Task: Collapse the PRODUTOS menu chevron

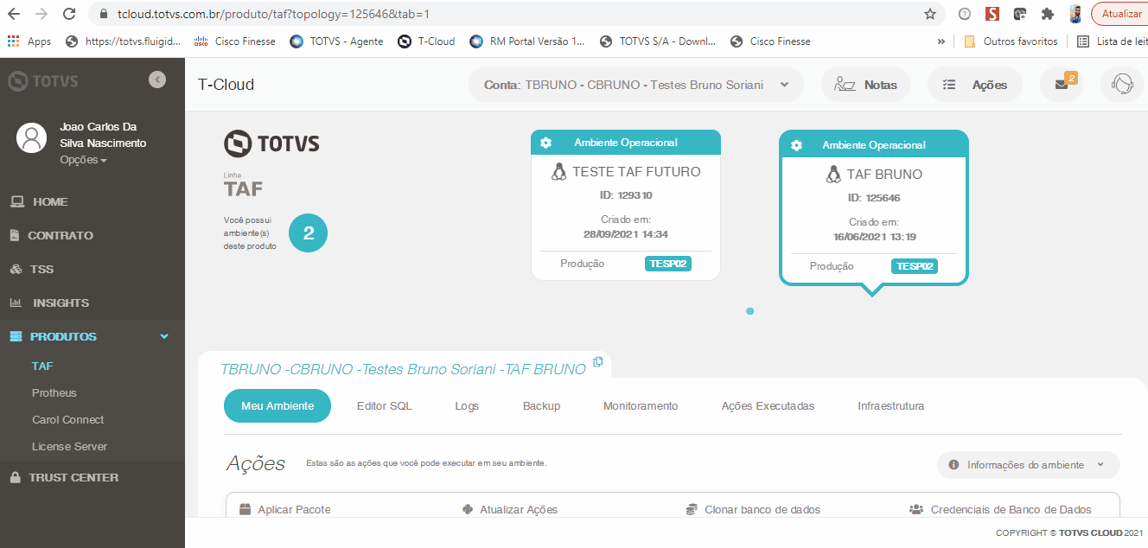Action: (164, 336)
